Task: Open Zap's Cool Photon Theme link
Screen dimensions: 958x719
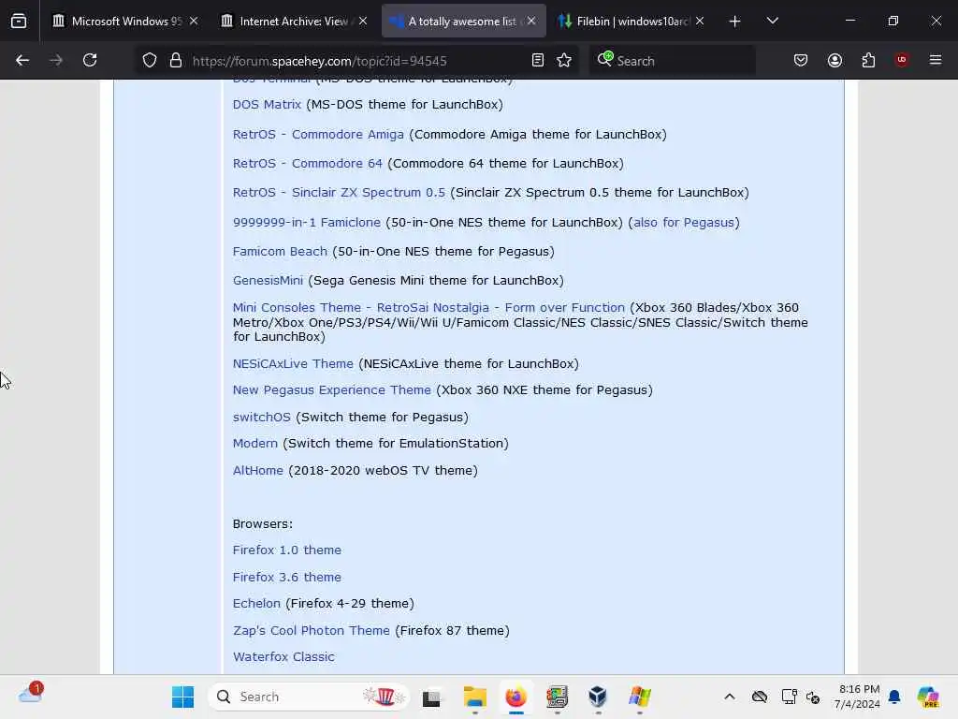Action: point(311,630)
